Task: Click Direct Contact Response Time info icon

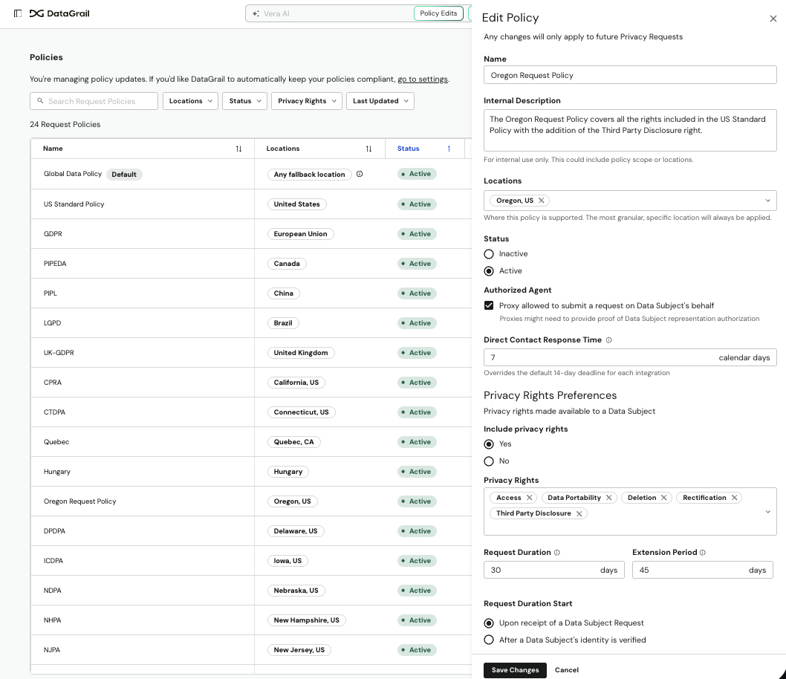Action: click(x=608, y=340)
